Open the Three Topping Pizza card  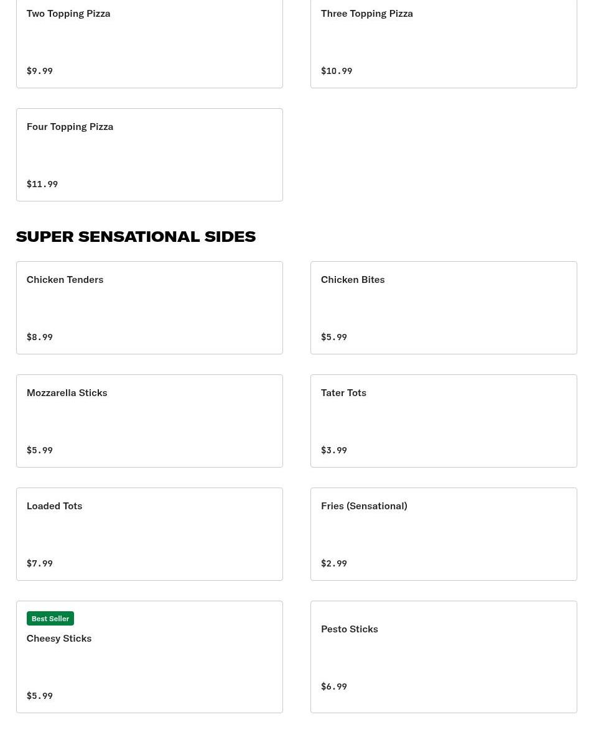click(x=444, y=37)
